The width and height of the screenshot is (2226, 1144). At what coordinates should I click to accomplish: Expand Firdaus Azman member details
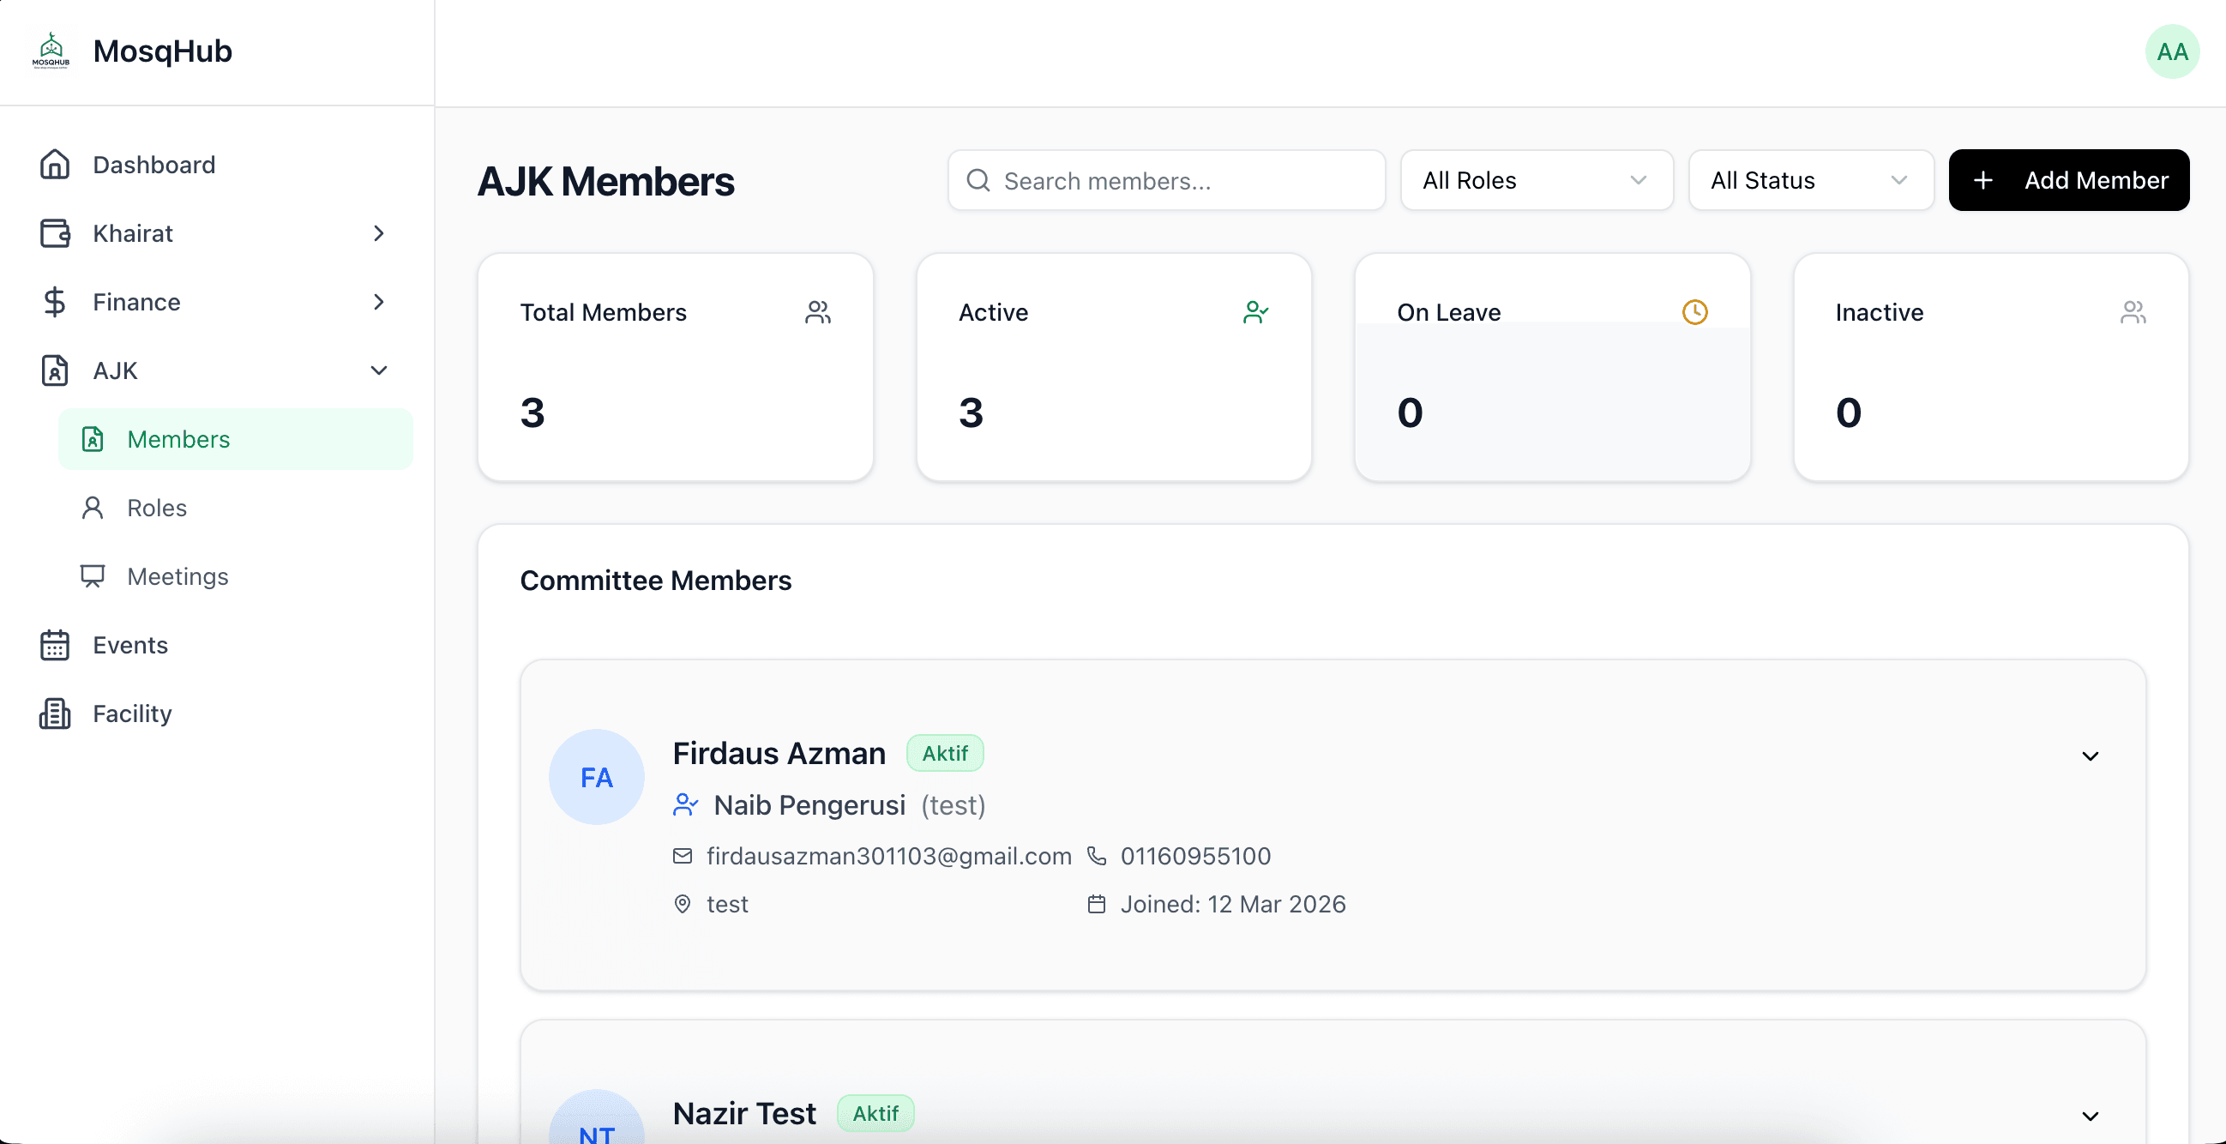(2090, 756)
